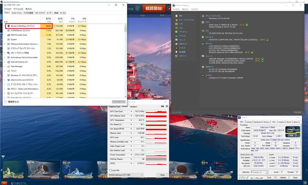Open the VDDC sensor dropdown
The width and height of the screenshot is (308, 185).
pyautogui.click(x=131, y=163)
